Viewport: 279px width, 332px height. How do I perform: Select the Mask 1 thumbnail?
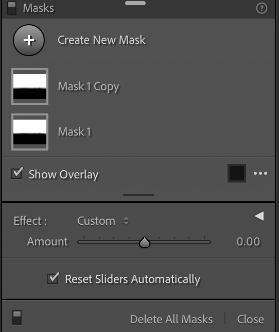point(30,132)
